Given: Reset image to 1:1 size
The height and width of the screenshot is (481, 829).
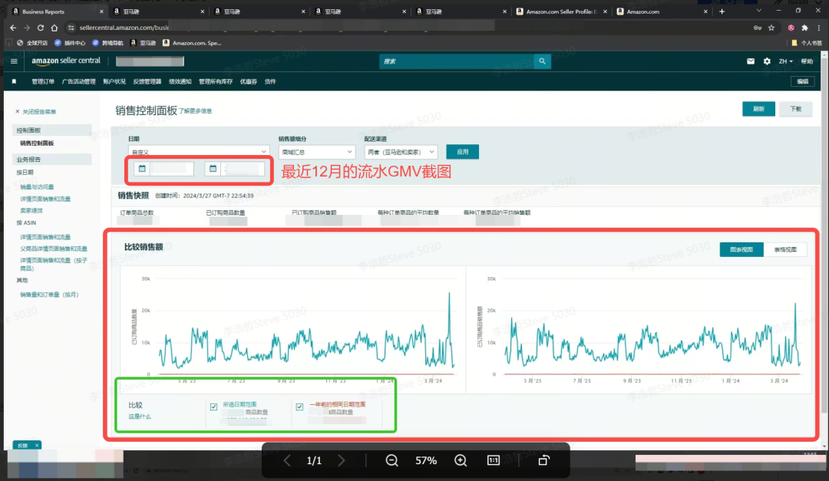Looking at the screenshot, I should pos(494,460).
